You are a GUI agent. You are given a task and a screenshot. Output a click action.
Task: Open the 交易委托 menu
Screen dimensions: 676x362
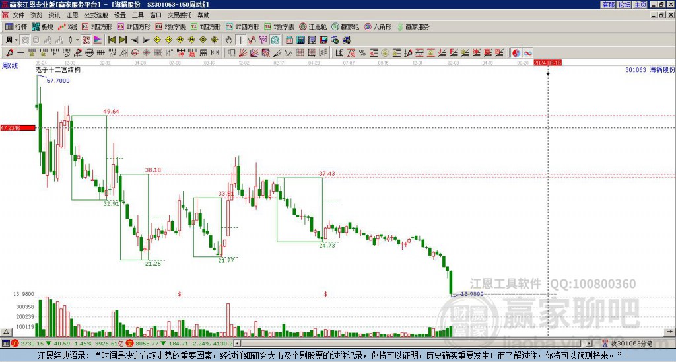[x=180, y=15]
